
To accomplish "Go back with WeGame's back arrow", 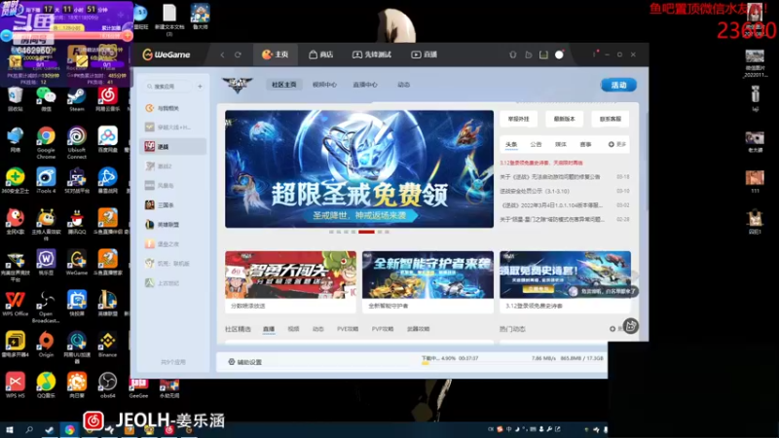I will [x=222, y=55].
